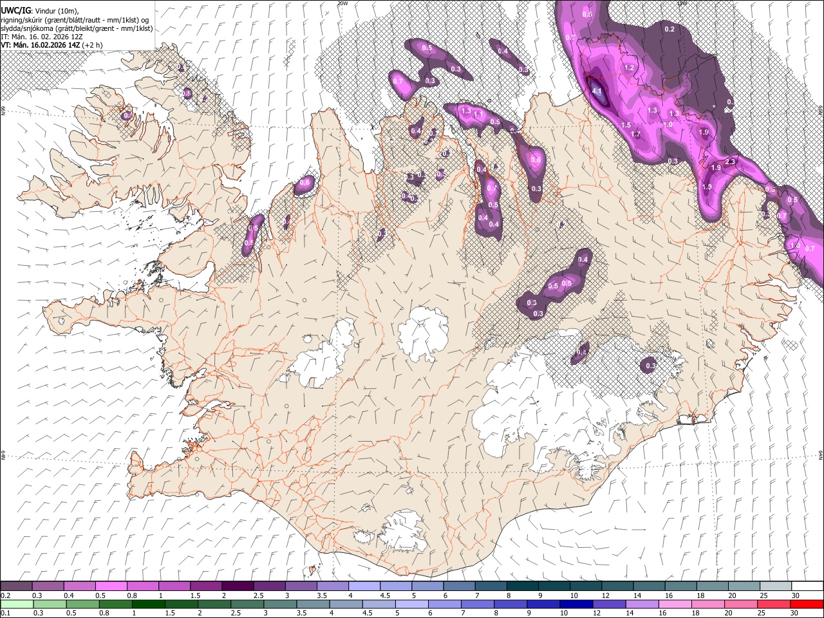Click the 2.3 precipitation value on the map
Viewport: 824px width, 618px height.
coord(730,162)
